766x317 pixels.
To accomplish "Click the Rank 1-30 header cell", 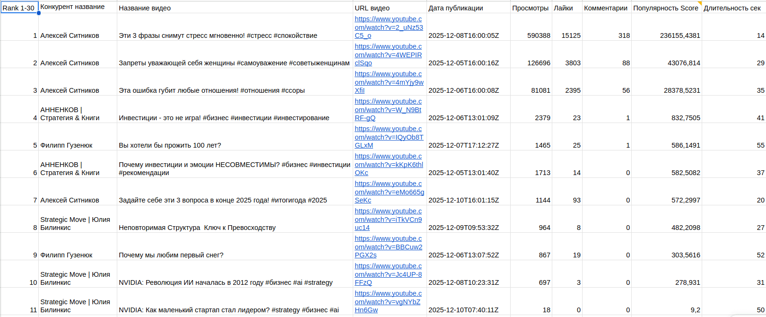I will [19, 8].
